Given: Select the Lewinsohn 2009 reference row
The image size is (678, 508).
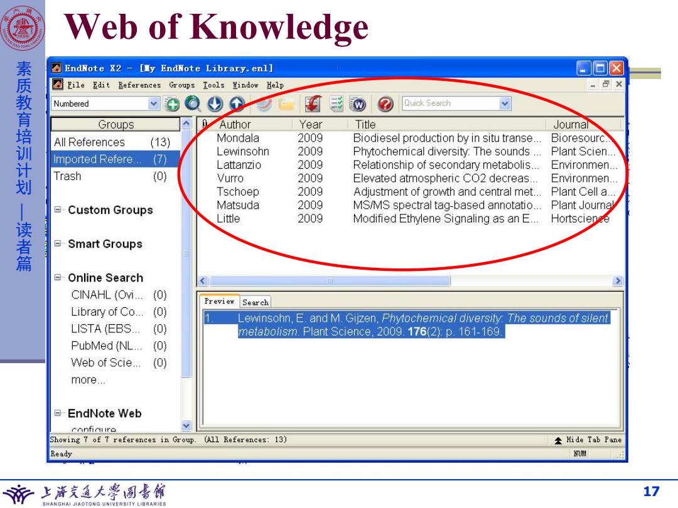Looking at the screenshot, I should (x=411, y=151).
